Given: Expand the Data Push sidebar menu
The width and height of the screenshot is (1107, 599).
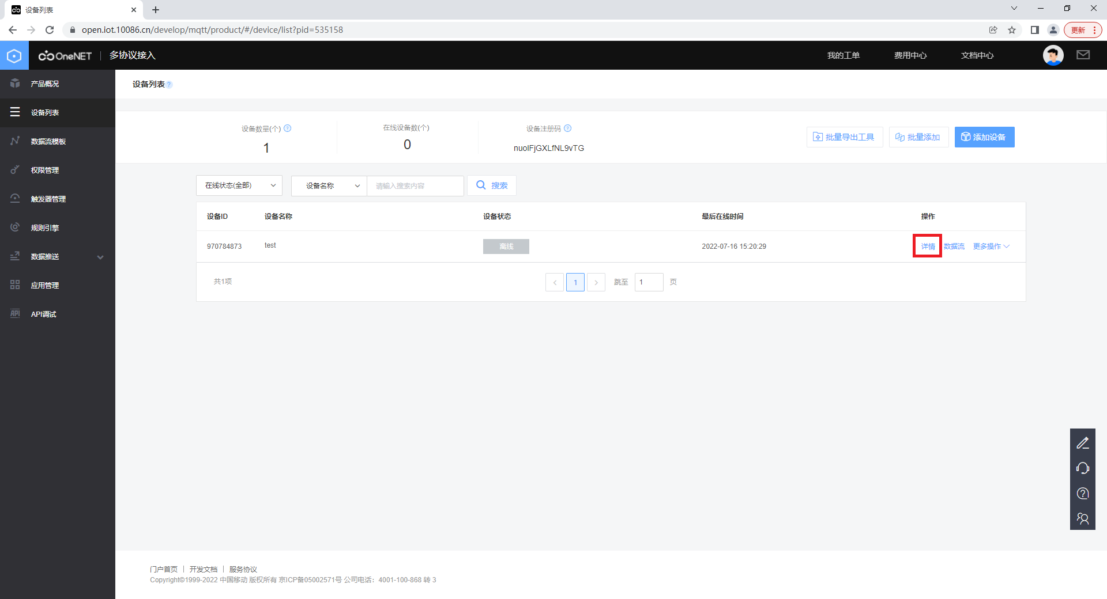Looking at the screenshot, I should coord(58,257).
